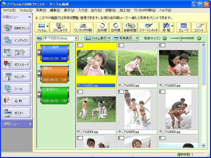Open スマートレタッチ smart retouch tool
This screenshot has width=211, height=158.
(x=148, y=27)
